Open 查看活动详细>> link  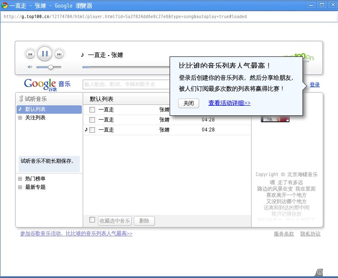point(230,103)
